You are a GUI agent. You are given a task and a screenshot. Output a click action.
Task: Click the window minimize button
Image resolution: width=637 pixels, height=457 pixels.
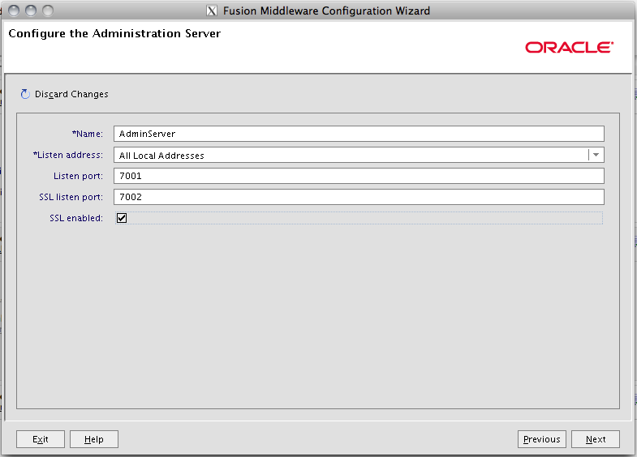(31, 11)
